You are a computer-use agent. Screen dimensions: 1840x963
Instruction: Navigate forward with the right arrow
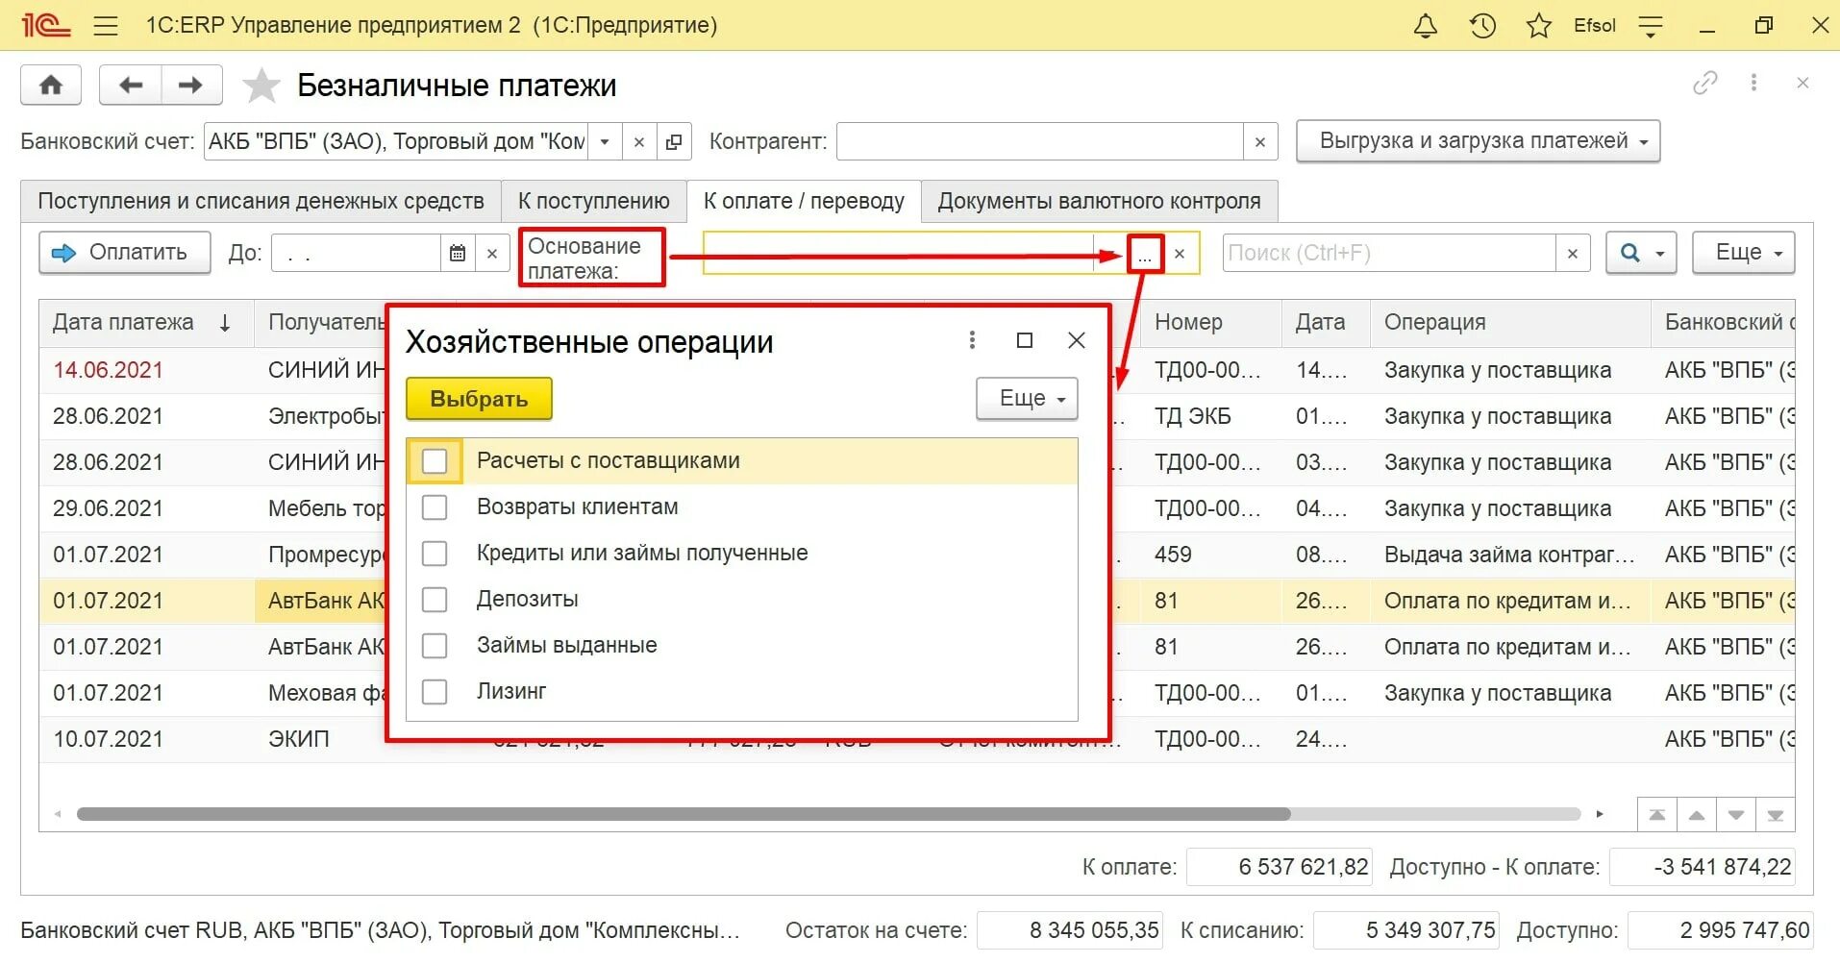click(x=191, y=86)
